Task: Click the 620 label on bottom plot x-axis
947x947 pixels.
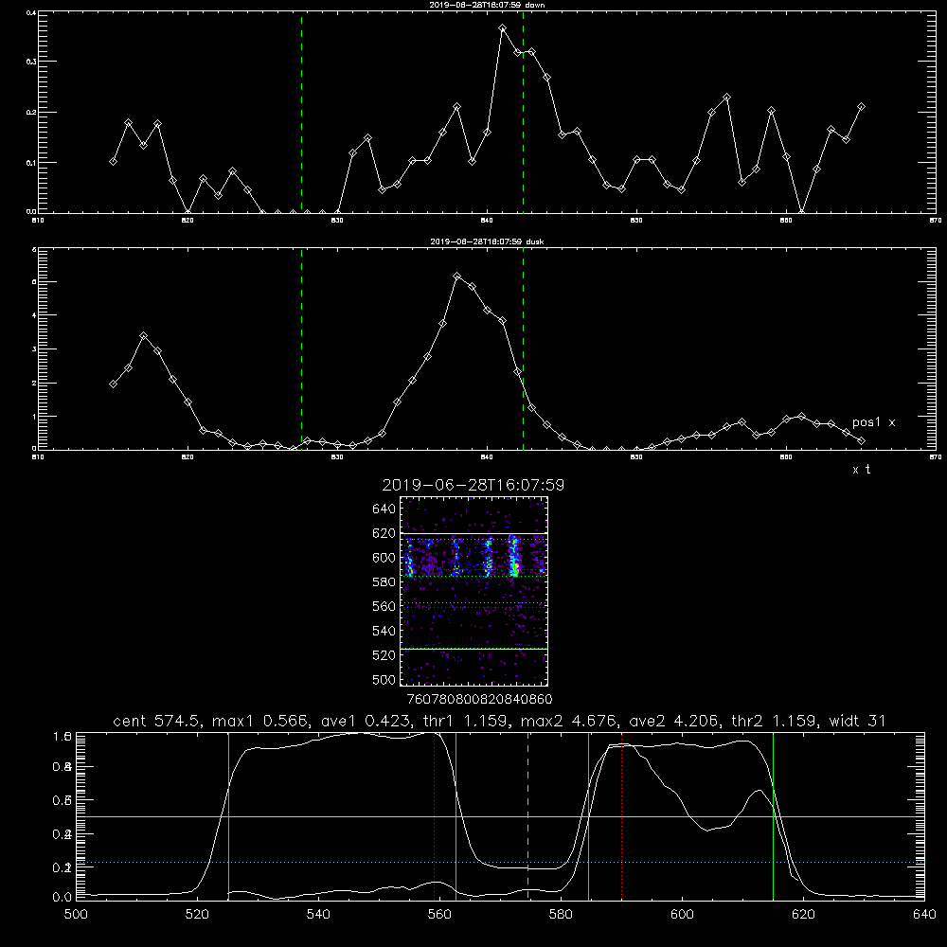Action: (x=803, y=915)
